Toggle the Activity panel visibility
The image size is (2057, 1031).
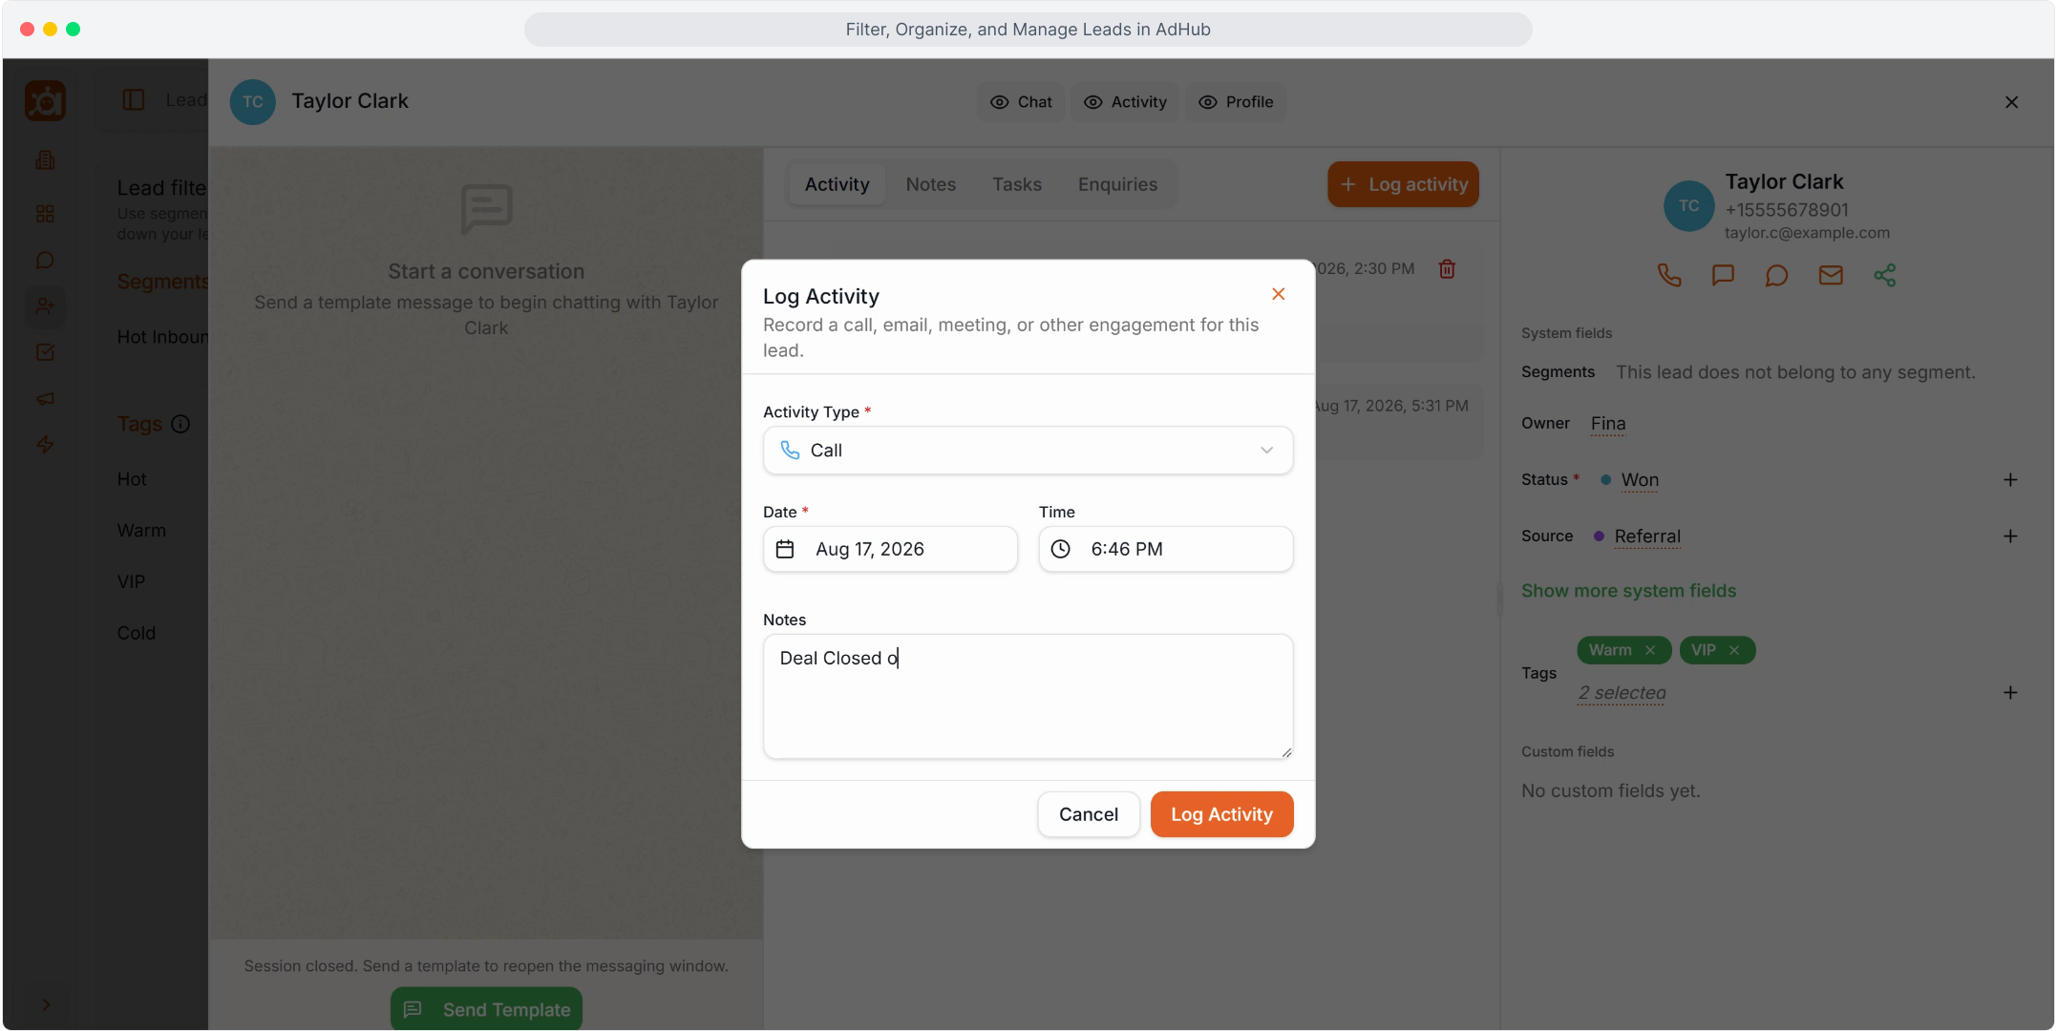[x=1125, y=102]
